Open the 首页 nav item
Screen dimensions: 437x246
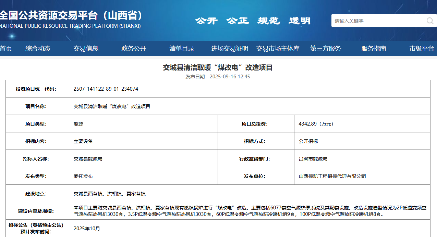[x=6, y=49]
